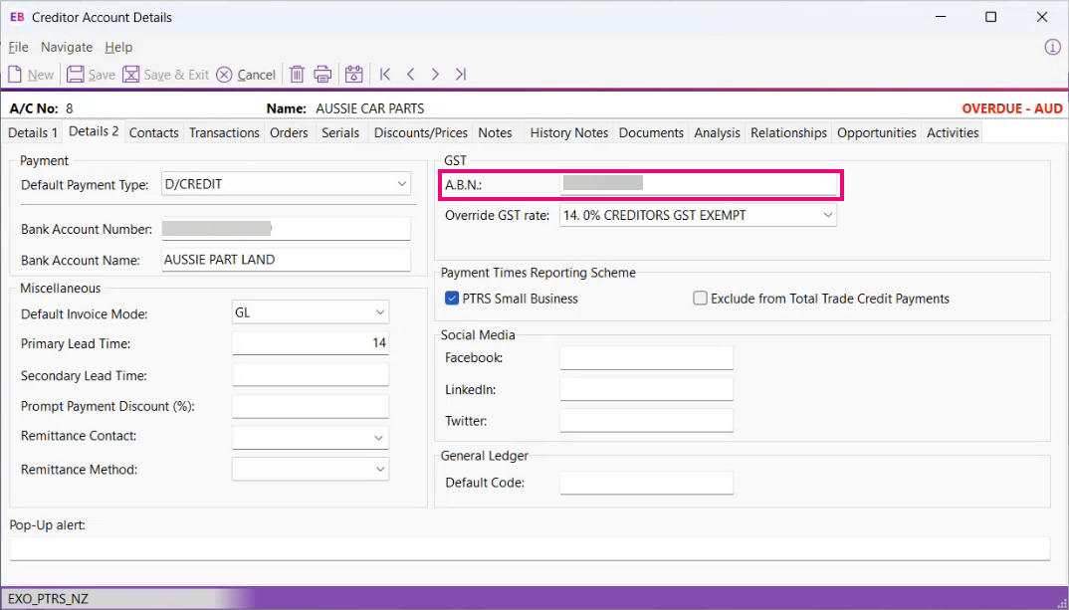This screenshot has height=610, width=1069.
Task: Click the New toolbar button
Action: [31, 75]
